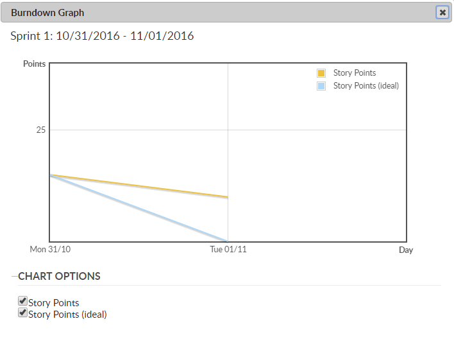Click the blue Story Points (ideal) legend swatch

tap(321, 85)
